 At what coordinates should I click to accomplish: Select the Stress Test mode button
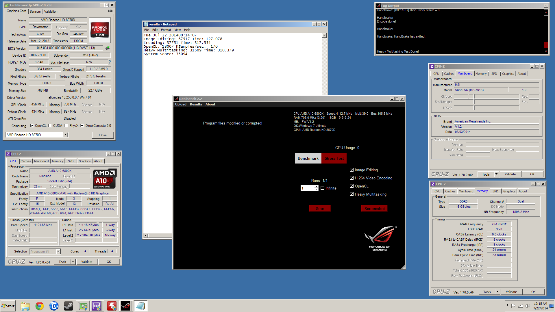334,158
